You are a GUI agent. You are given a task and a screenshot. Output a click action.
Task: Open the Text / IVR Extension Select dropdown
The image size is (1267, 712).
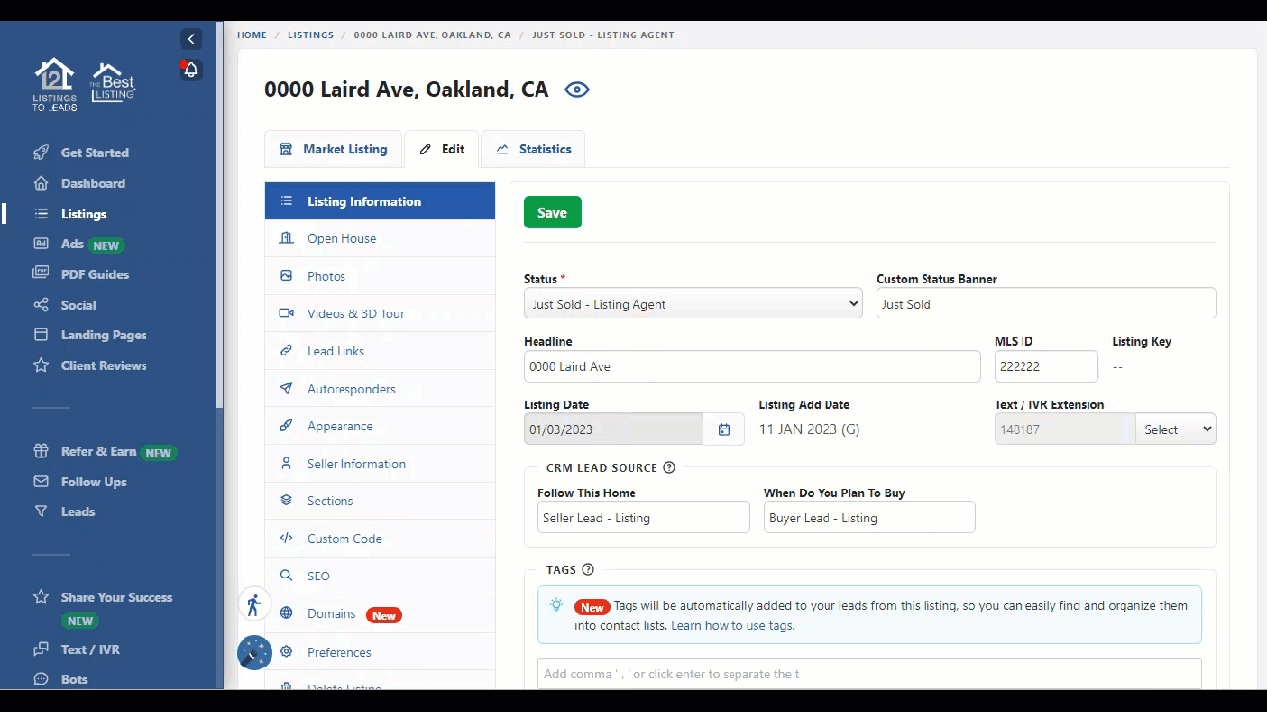tap(1176, 429)
